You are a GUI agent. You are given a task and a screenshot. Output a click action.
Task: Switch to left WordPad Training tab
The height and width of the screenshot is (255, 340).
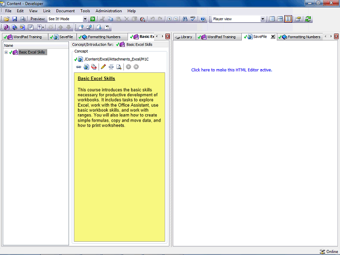25,37
